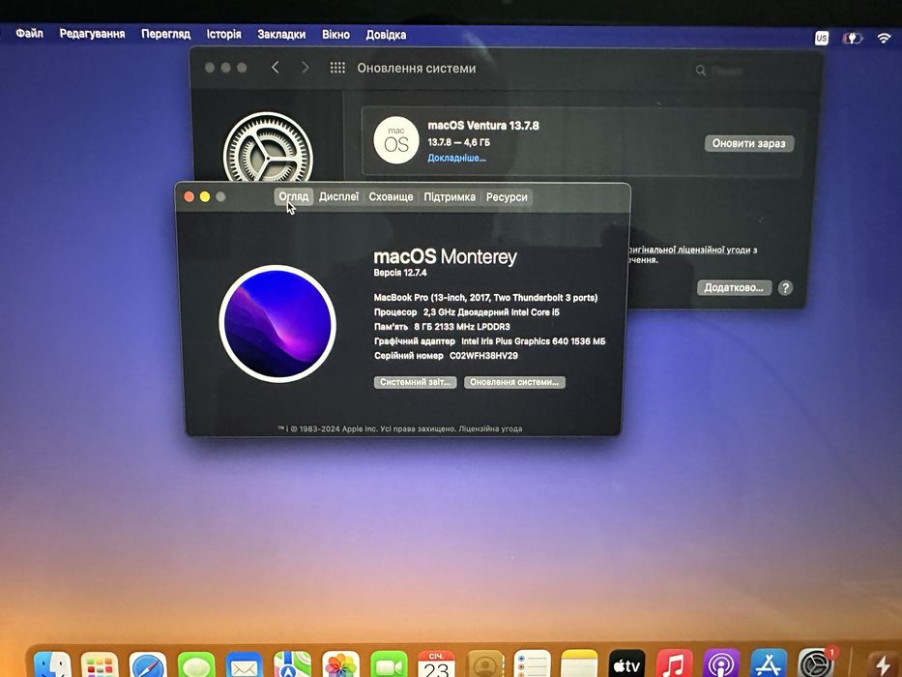Open the Ліцензійна угода link
This screenshot has height=677, width=902.
(x=490, y=428)
